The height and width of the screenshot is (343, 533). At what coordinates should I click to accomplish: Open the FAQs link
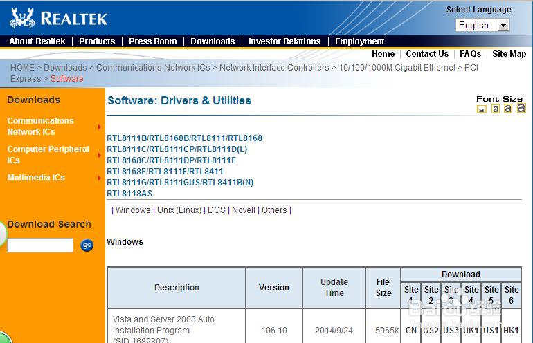pos(471,54)
